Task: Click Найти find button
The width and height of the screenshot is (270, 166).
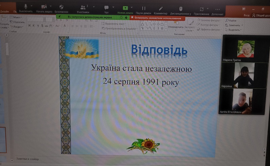Action: pyautogui.click(x=231, y=21)
